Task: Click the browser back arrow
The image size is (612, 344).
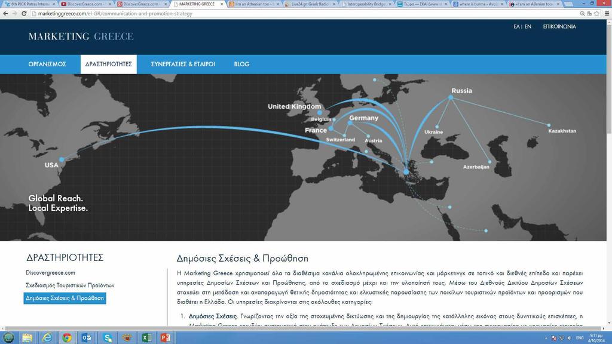Action: (5, 13)
